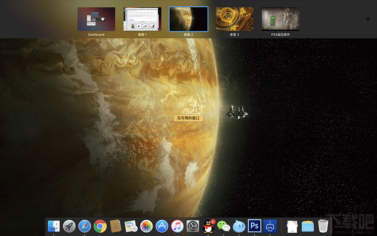Add a new desktop space
The width and height of the screenshot is (377, 236).
[x=368, y=19]
